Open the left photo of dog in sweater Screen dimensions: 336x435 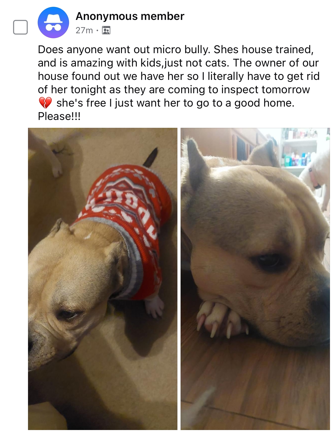coord(103,279)
